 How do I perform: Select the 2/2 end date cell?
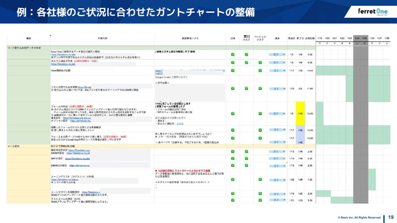pyautogui.click(x=300, y=88)
